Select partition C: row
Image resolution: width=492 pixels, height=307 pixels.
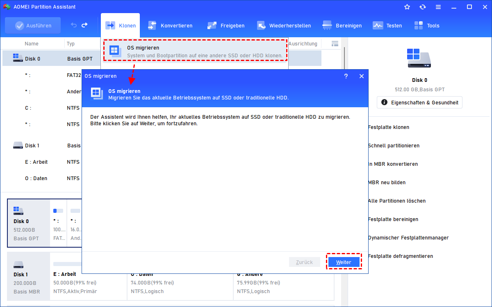43,108
